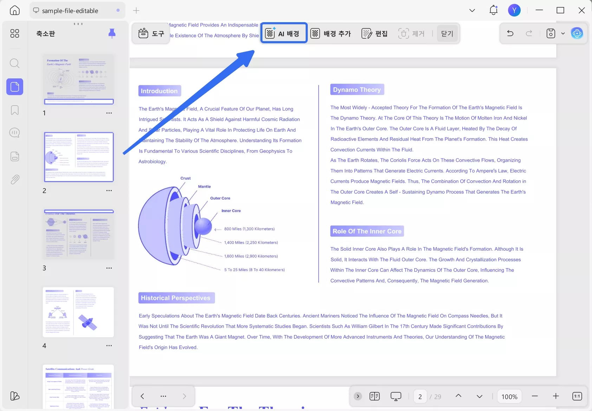The image size is (592, 411).
Task: Open the four-squares tools grid in sidebar
Action: point(15,33)
